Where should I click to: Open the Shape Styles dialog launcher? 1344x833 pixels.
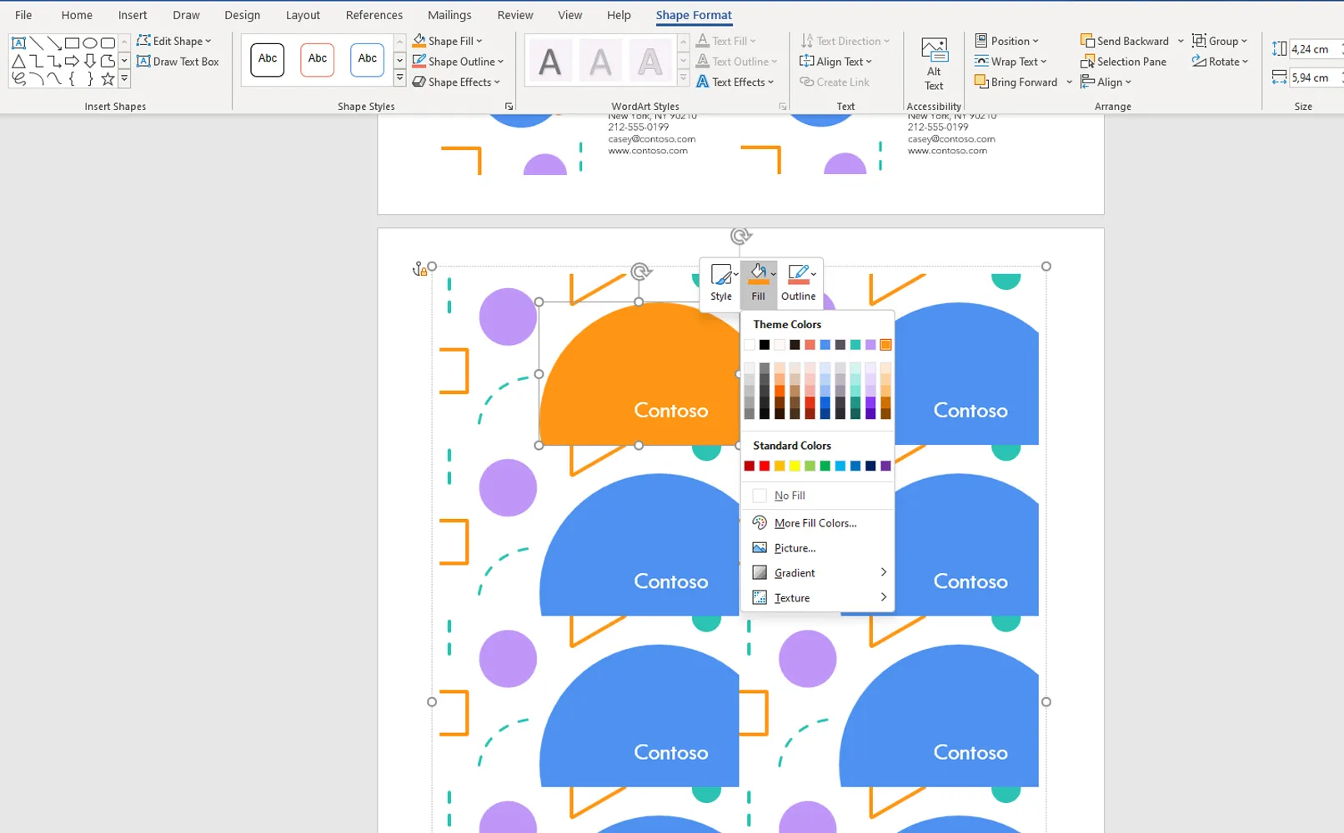click(x=509, y=107)
